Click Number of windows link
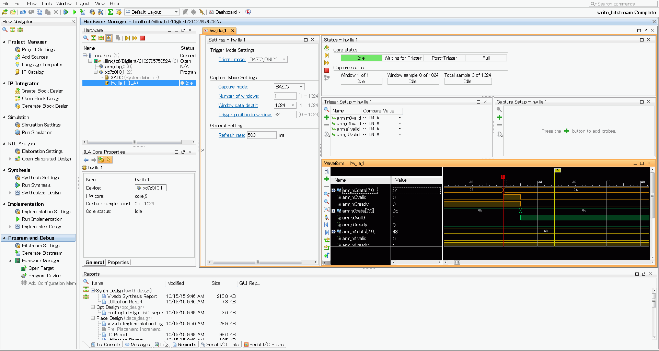 point(239,96)
